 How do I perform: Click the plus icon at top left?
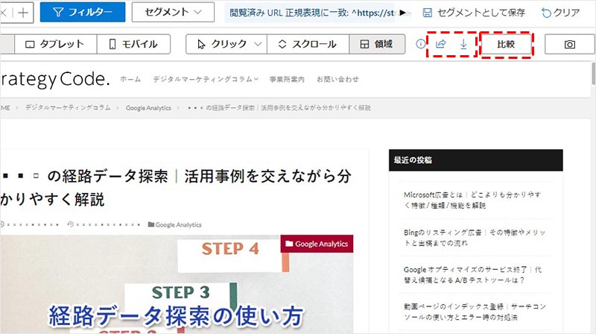(24, 13)
